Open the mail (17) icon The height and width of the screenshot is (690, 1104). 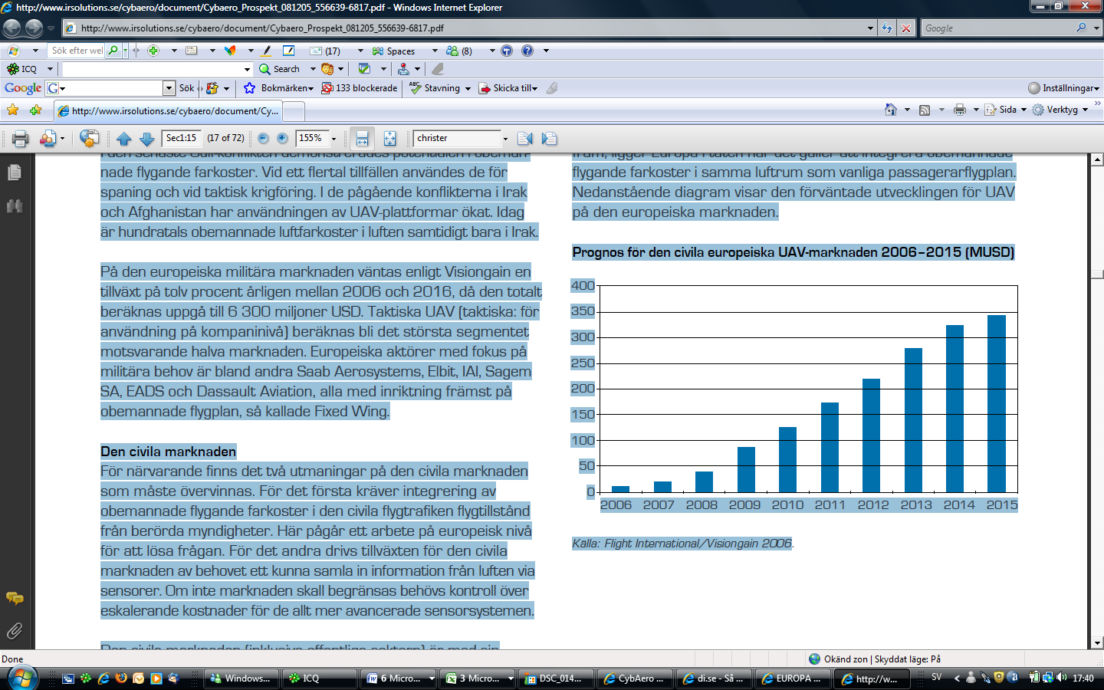(325, 51)
